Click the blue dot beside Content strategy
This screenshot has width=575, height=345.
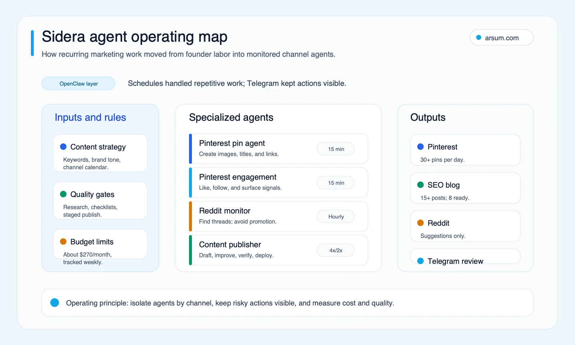63,147
